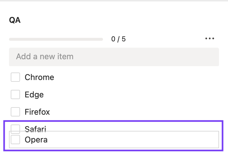Tick the Edge checkbox
Image resolution: width=228 pixels, height=154 pixels.
click(15, 94)
